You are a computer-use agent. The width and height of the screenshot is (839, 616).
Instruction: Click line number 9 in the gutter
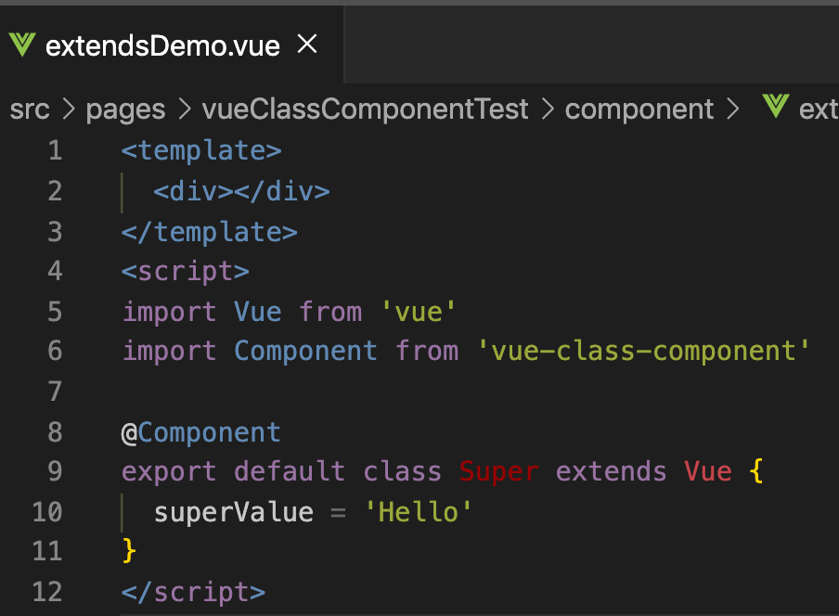click(55, 471)
